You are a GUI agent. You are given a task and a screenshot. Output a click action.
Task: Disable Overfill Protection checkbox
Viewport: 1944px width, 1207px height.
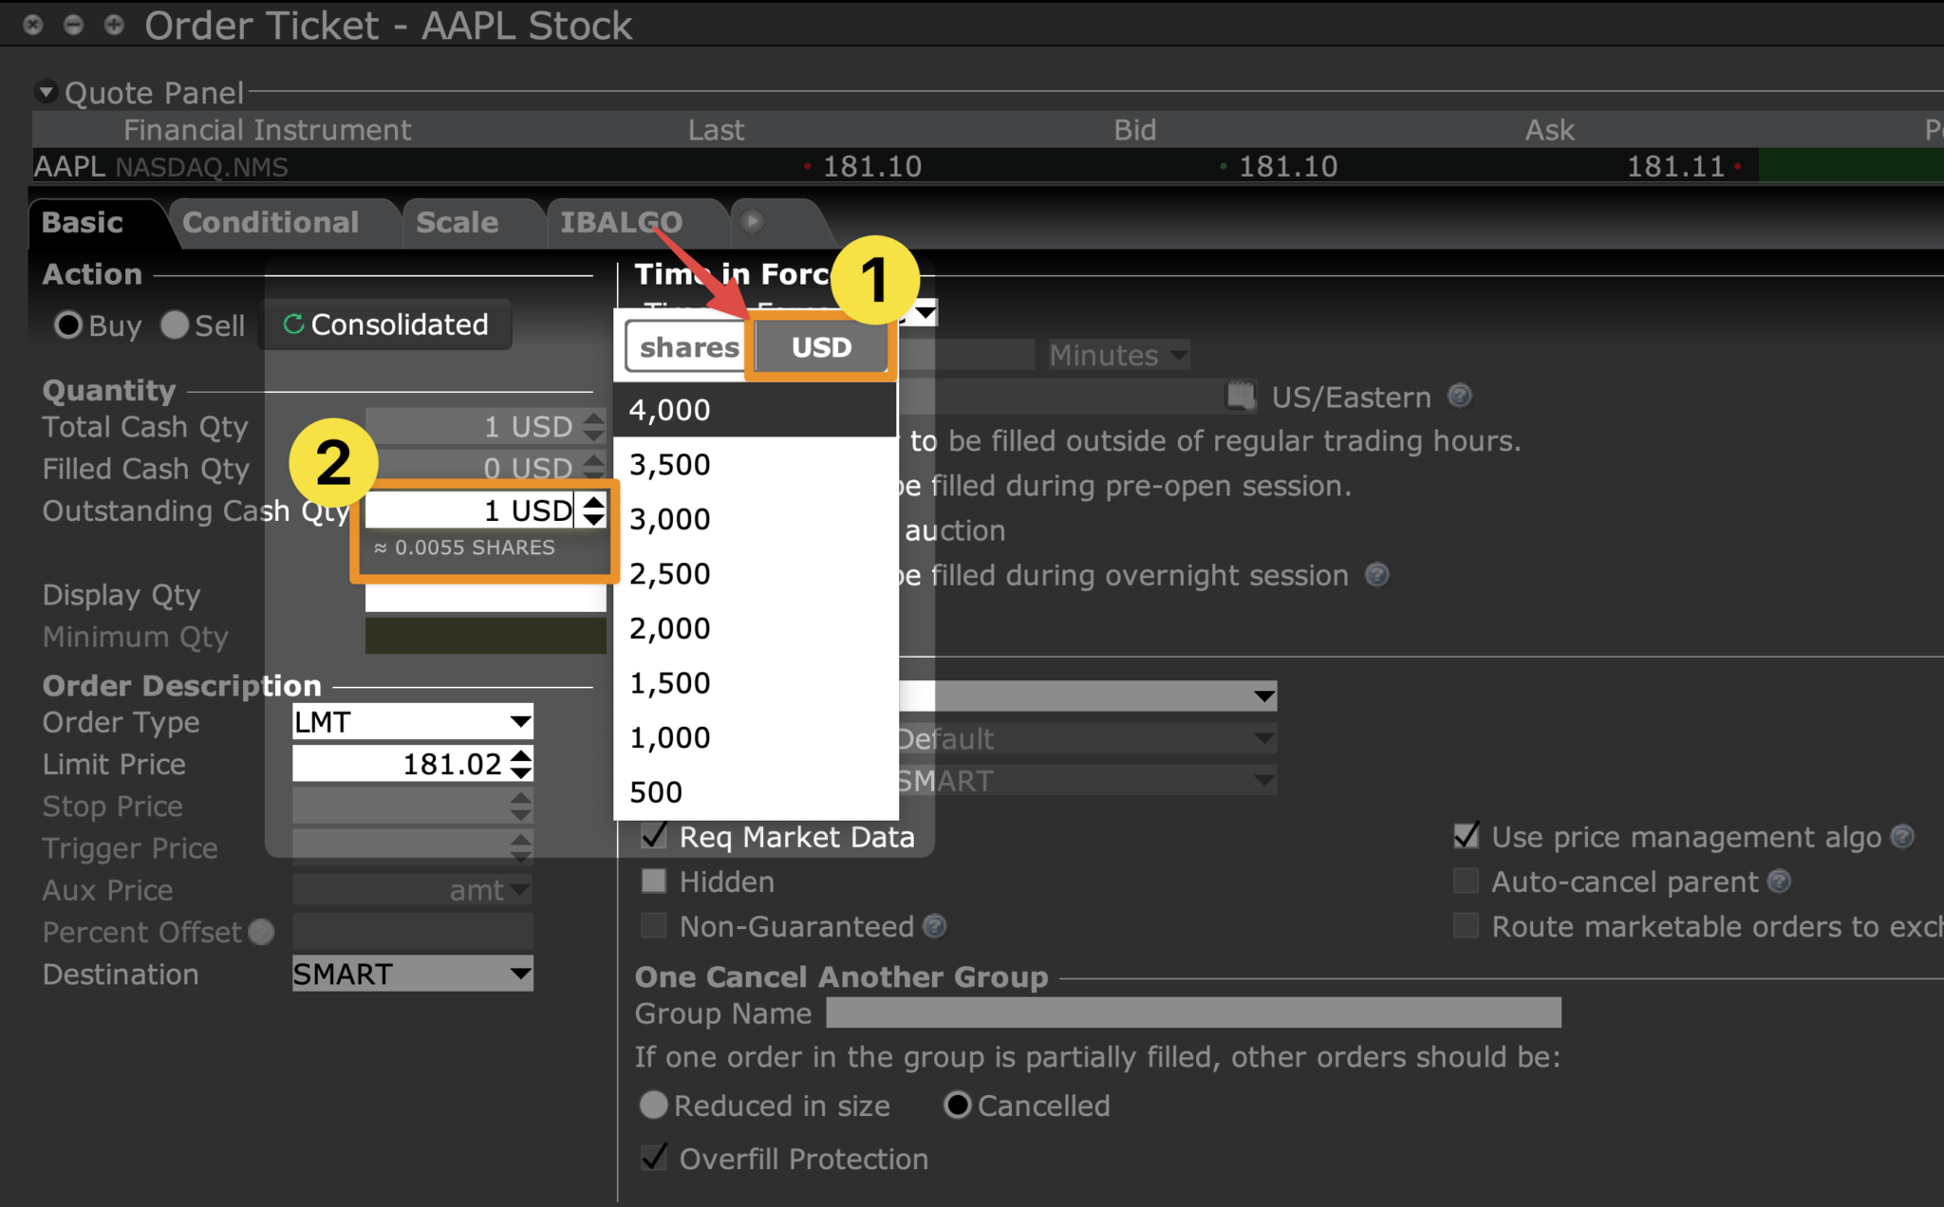(x=654, y=1158)
